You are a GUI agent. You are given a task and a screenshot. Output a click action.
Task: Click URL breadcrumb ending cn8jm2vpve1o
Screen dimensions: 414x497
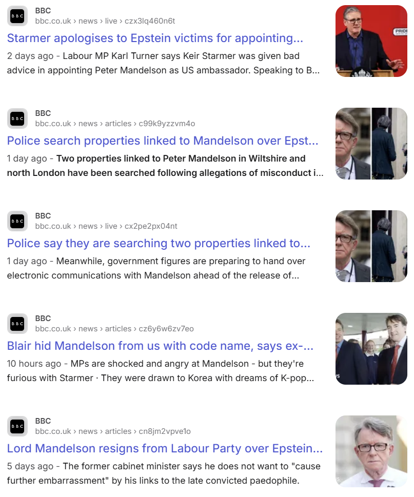(x=113, y=431)
